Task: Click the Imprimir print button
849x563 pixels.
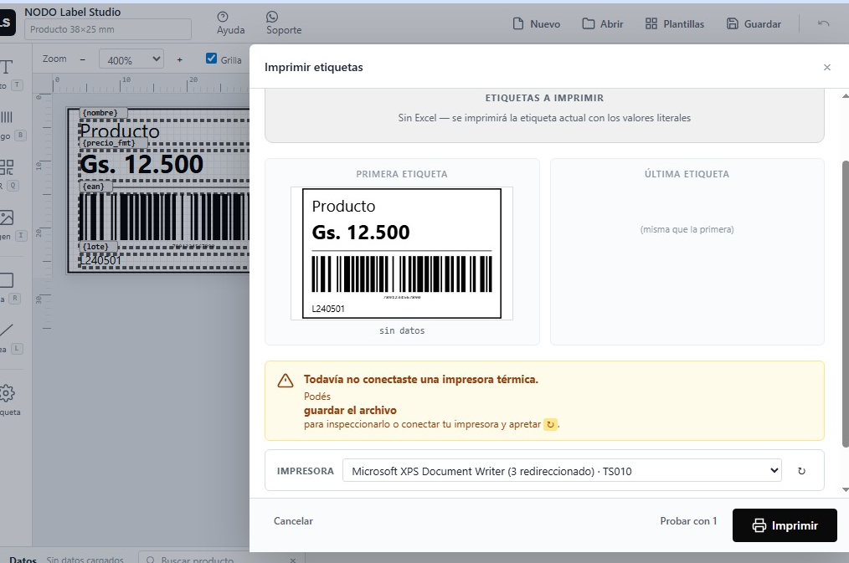Action: pyautogui.click(x=785, y=525)
